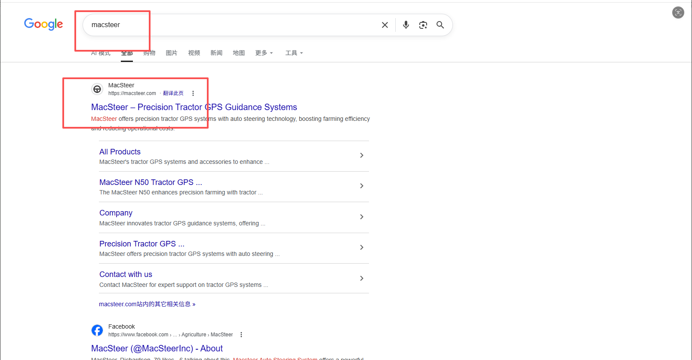Open the Company sitelink
The width and height of the screenshot is (692, 360).
click(x=116, y=213)
